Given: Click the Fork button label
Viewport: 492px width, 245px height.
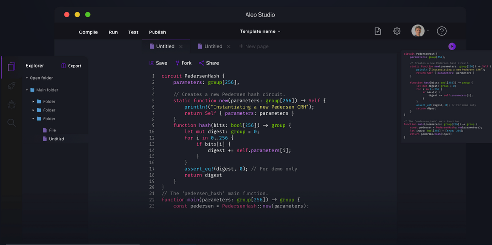Looking at the screenshot, I should [186, 63].
